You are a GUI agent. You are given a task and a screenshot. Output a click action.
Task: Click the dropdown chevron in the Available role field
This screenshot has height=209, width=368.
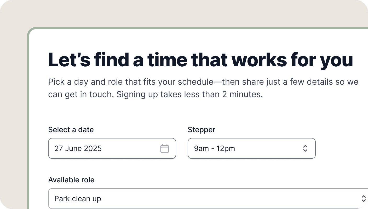tap(364, 199)
